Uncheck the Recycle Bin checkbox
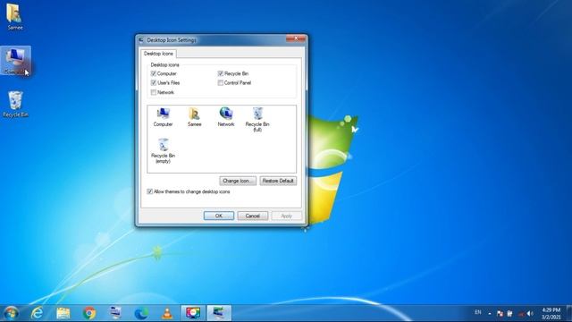This screenshot has height=322, width=572. coord(221,73)
